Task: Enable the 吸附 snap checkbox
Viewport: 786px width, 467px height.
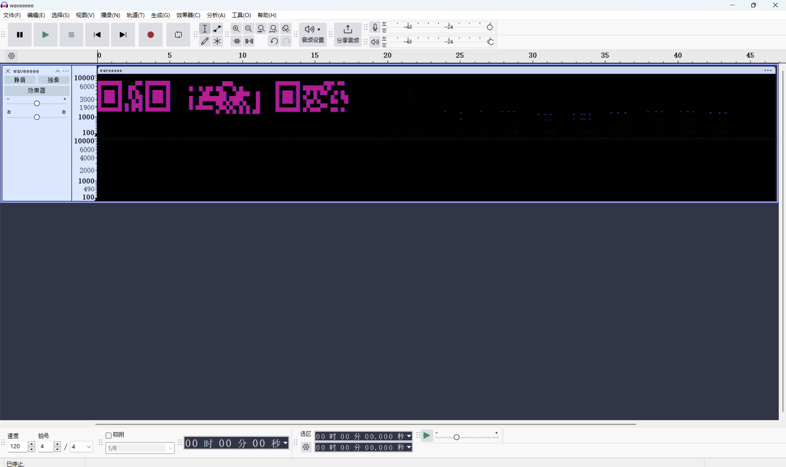Action: (x=109, y=436)
